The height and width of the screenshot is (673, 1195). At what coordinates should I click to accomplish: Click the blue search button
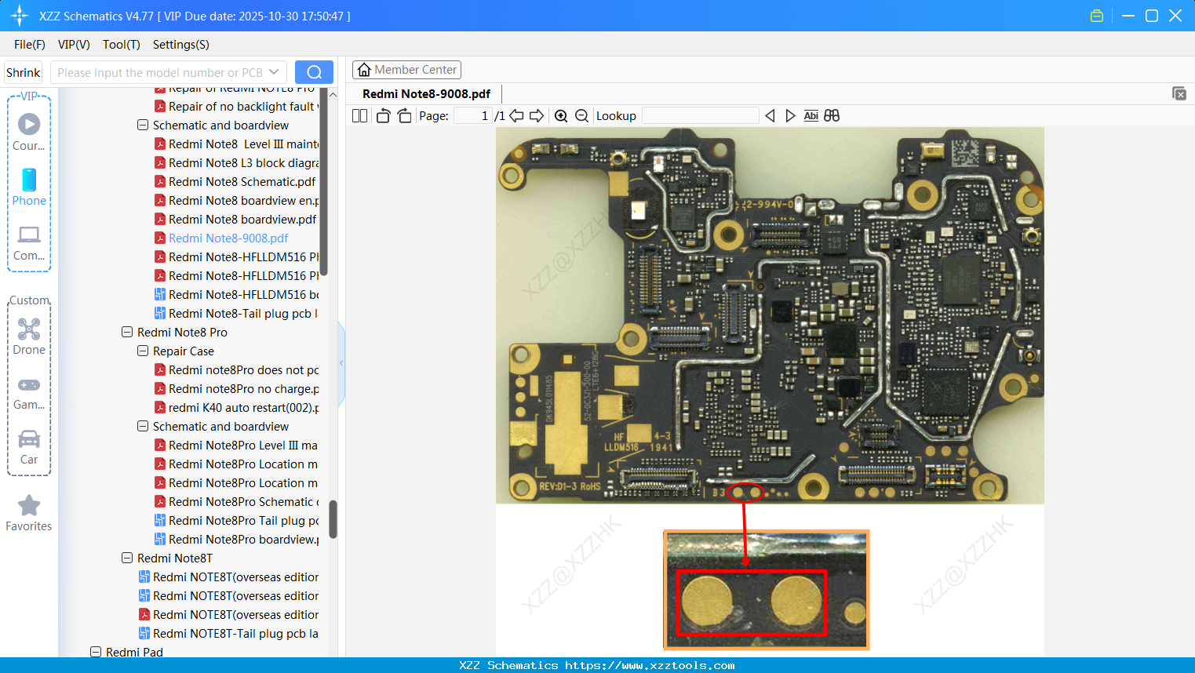point(314,72)
